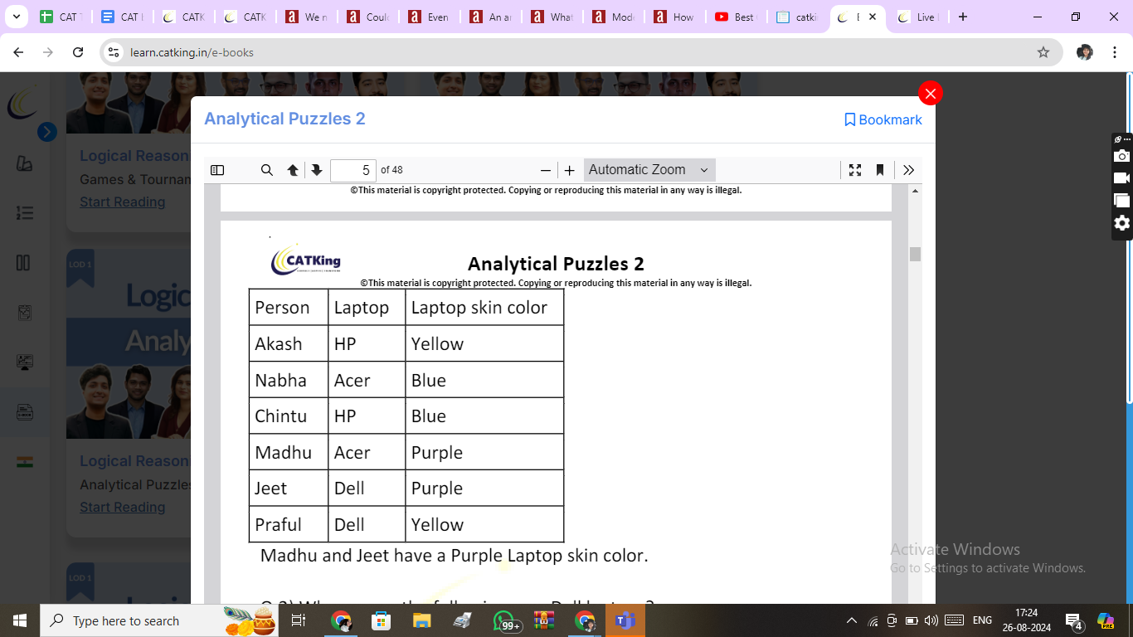Click the screenshot camera icon in the floating panel
Screen dimensions: 1133x637
1121,156
